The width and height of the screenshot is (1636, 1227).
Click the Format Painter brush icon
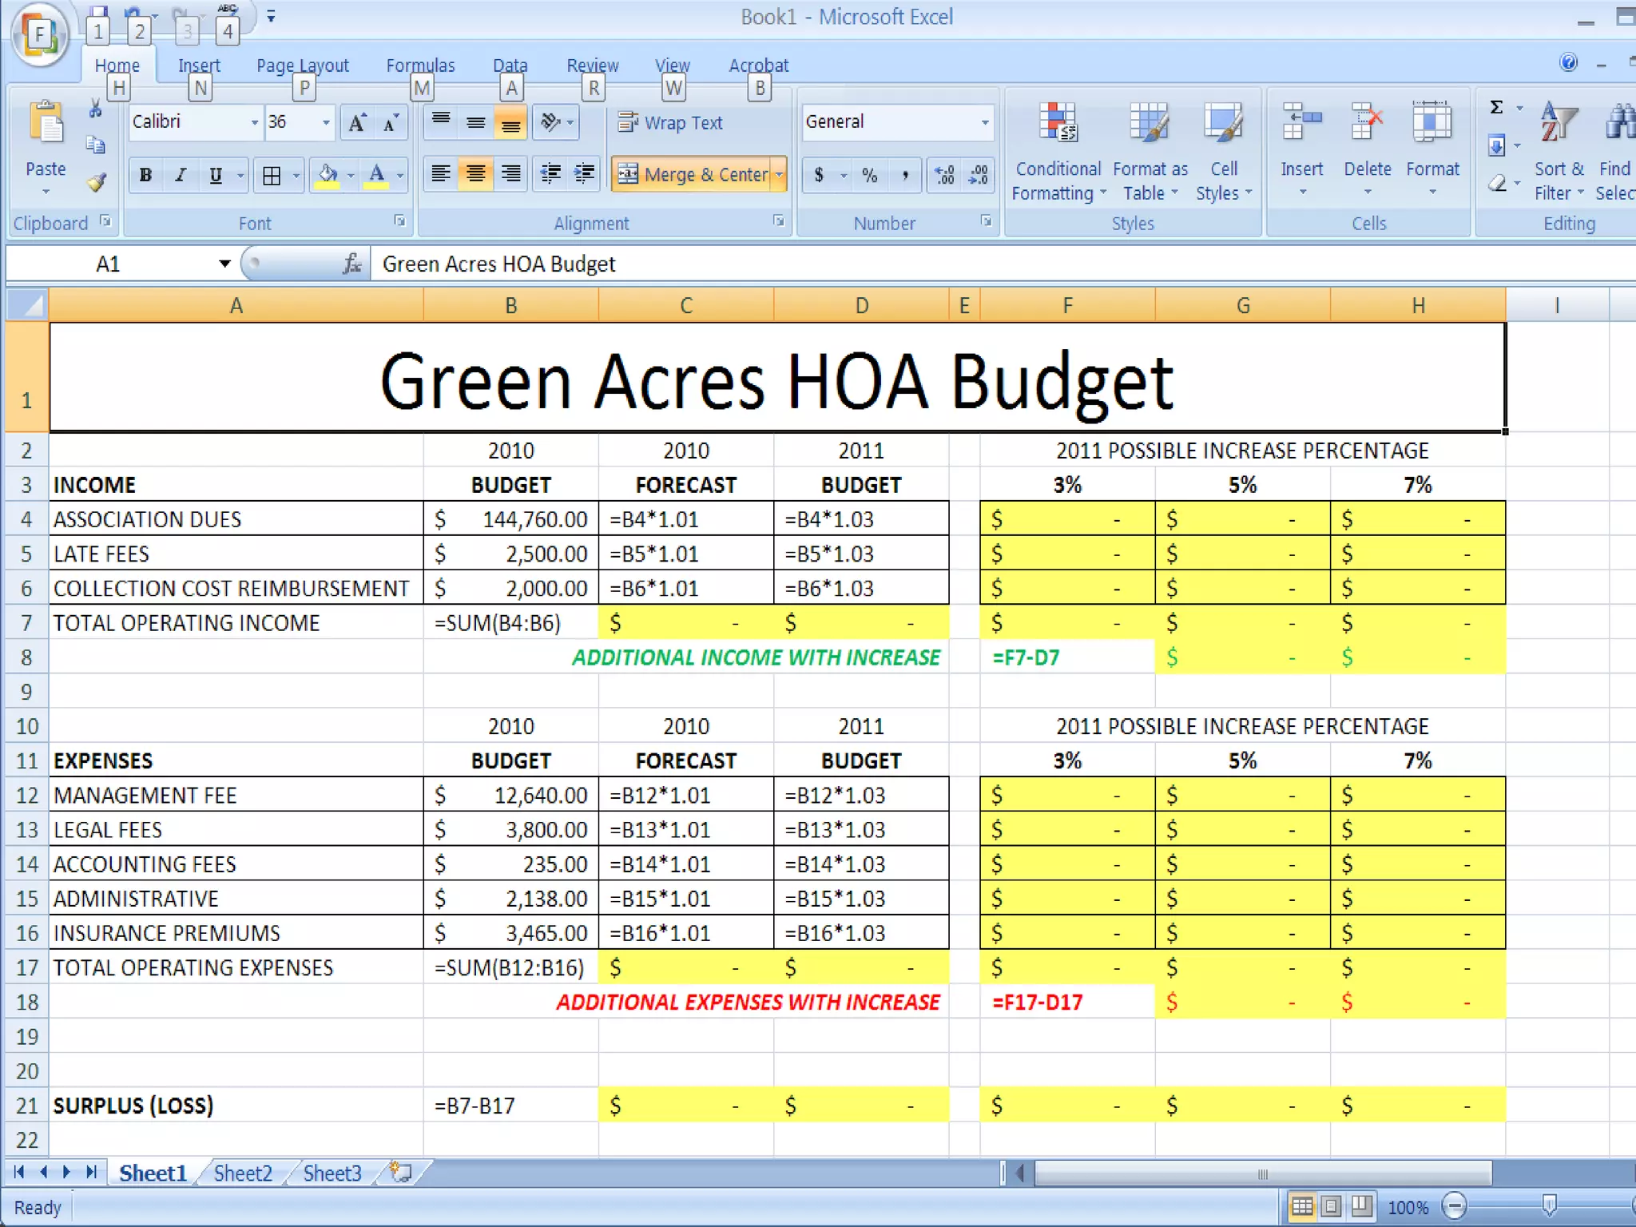click(97, 183)
